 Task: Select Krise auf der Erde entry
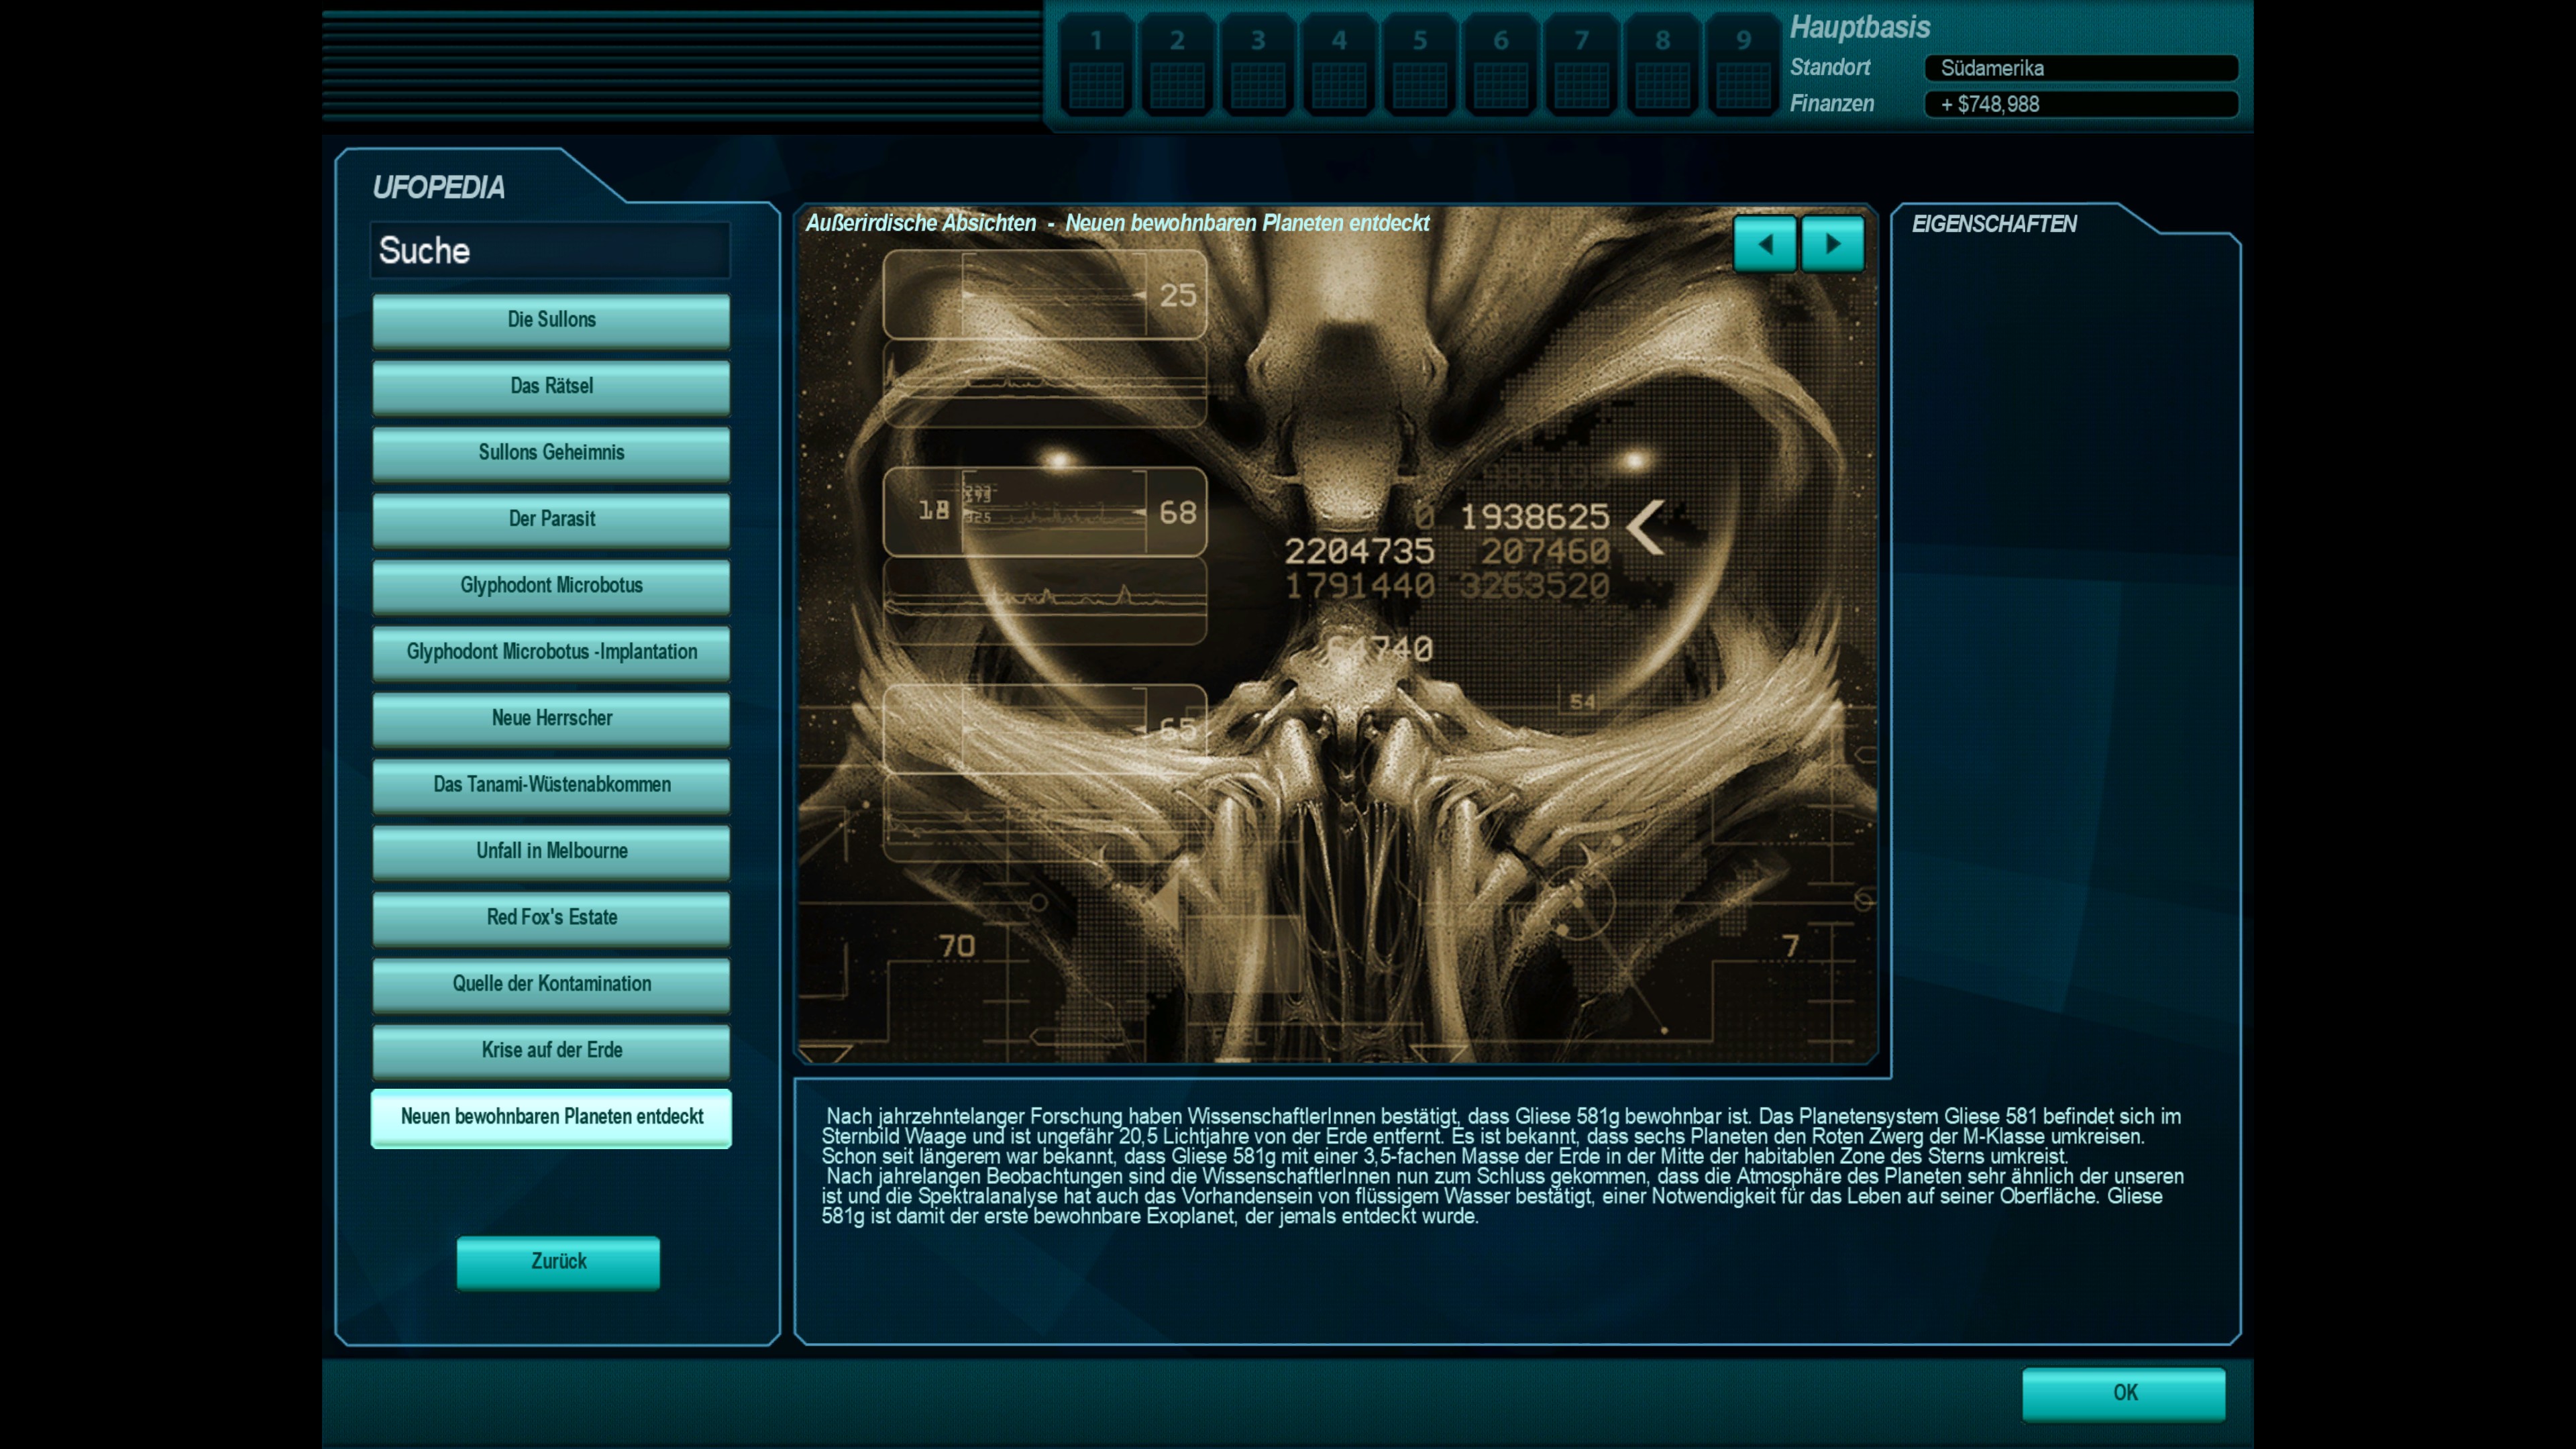551,1050
